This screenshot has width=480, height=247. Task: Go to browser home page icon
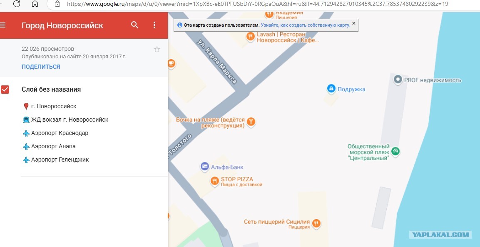pos(35,4)
